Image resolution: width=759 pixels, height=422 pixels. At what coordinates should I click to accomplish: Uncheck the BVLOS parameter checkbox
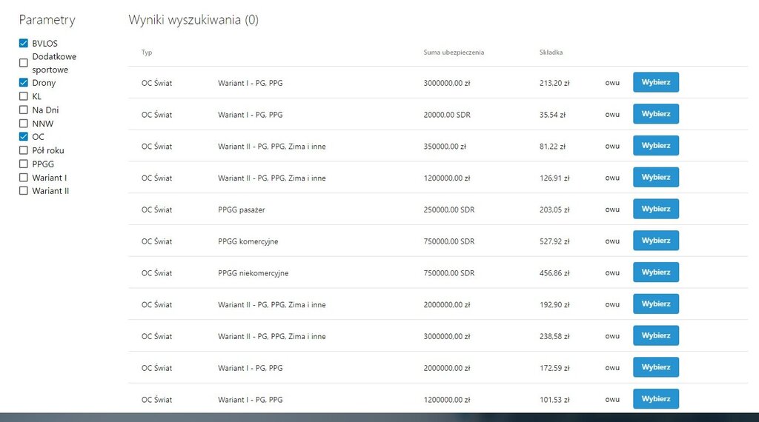24,44
